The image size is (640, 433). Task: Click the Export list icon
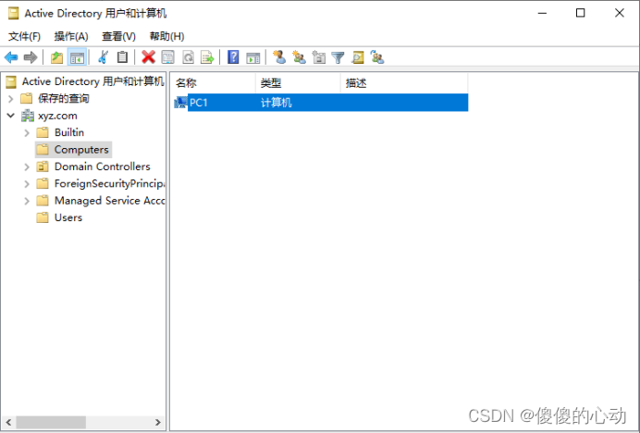pyautogui.click(x=207, y=57)
